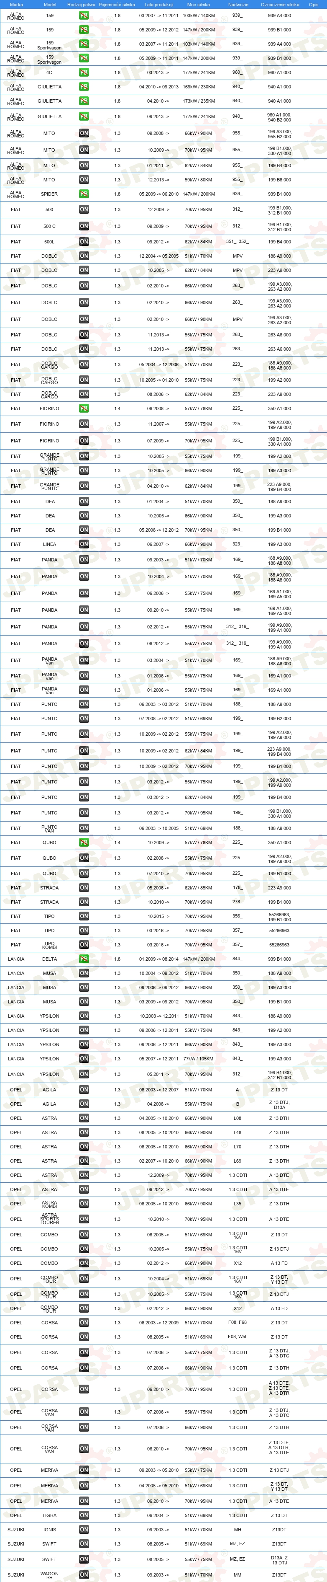Click the engine code D13A, Z 13 DTJ
Screen dimensions: 327x1582
pos(280,1560)
